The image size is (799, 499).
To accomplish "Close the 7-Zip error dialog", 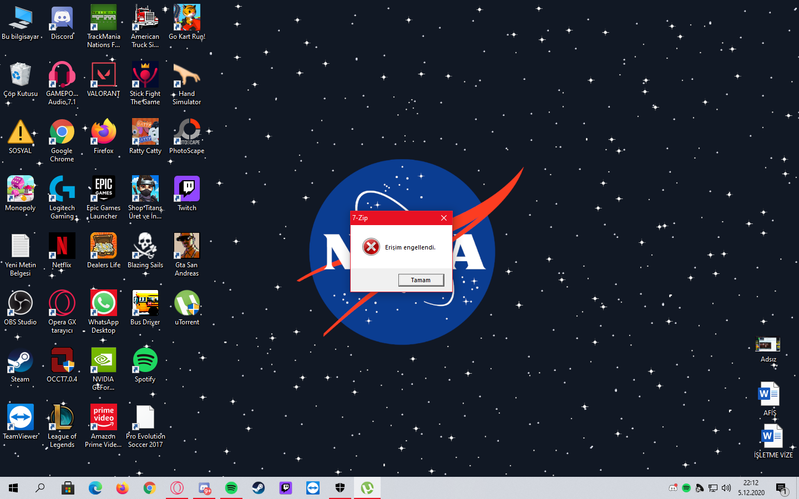I will click(x=444, y=218).
